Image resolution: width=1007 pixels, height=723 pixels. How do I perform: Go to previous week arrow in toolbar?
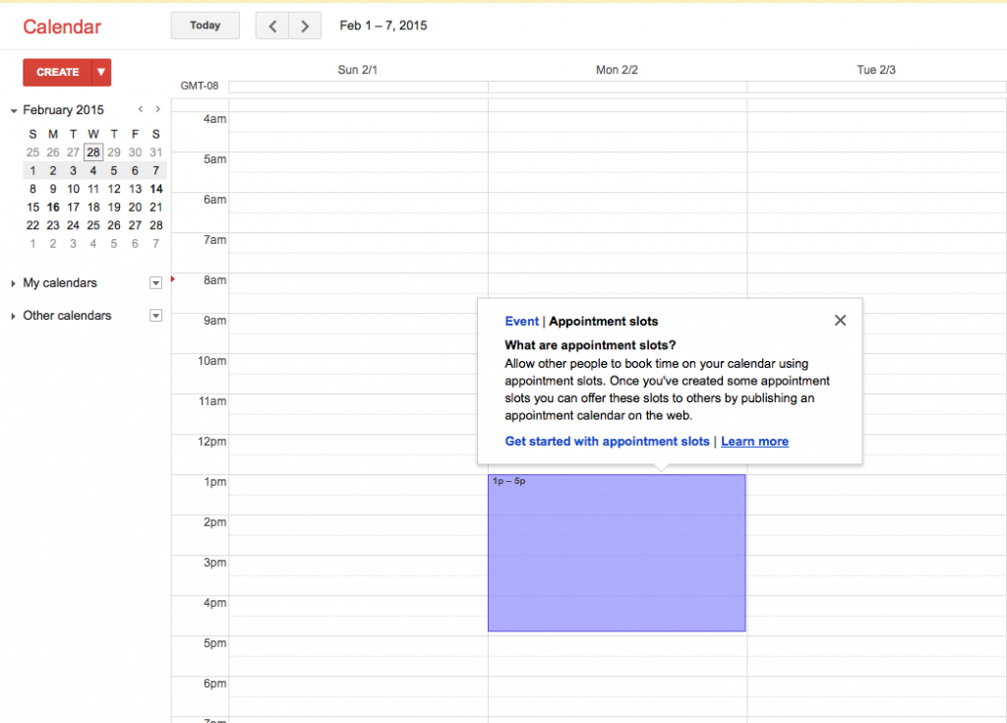[x=272, y=26]
